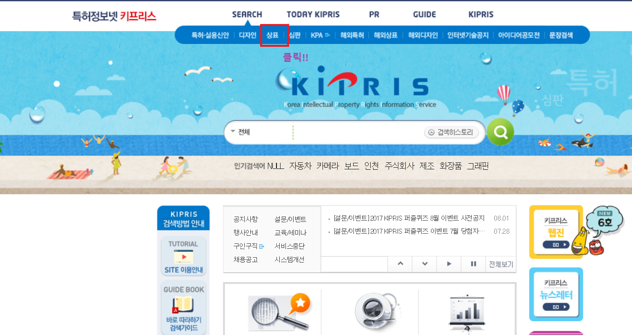
Task: Select 해외디자인 submenu item
Action: point(423,35)
